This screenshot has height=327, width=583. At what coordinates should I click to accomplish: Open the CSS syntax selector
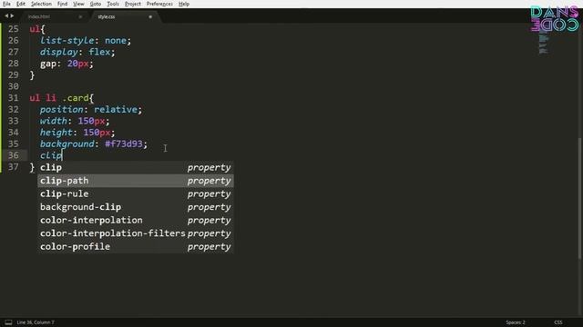(558, 322)
